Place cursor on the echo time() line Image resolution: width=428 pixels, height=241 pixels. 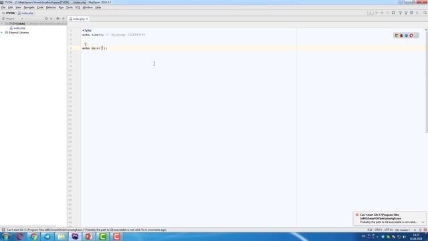(x=114, y=35)
